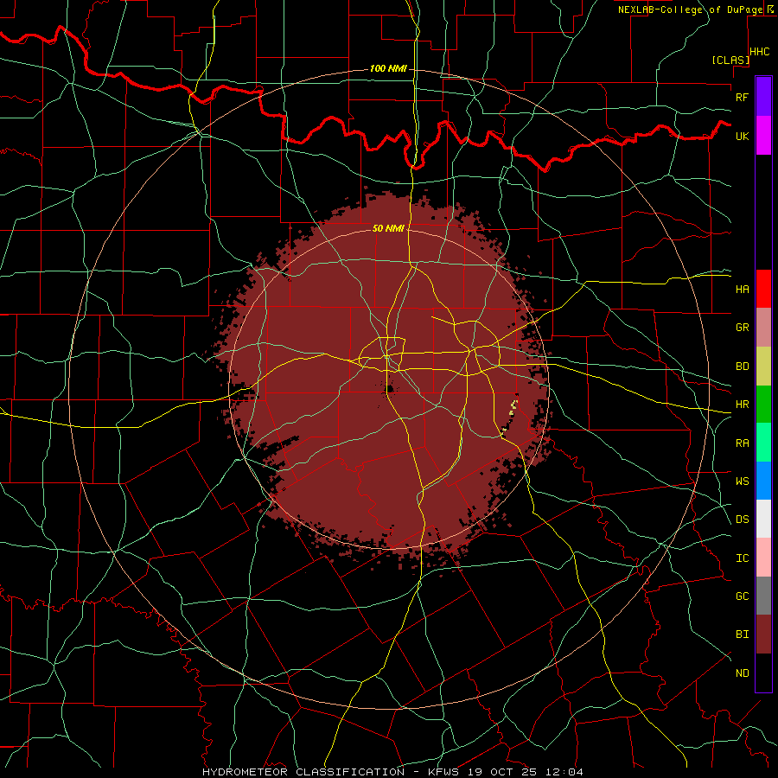Viewport: 778px width, 778px height.
Task: Click the 100 NMI range ring label
Action: coord(388,68)
